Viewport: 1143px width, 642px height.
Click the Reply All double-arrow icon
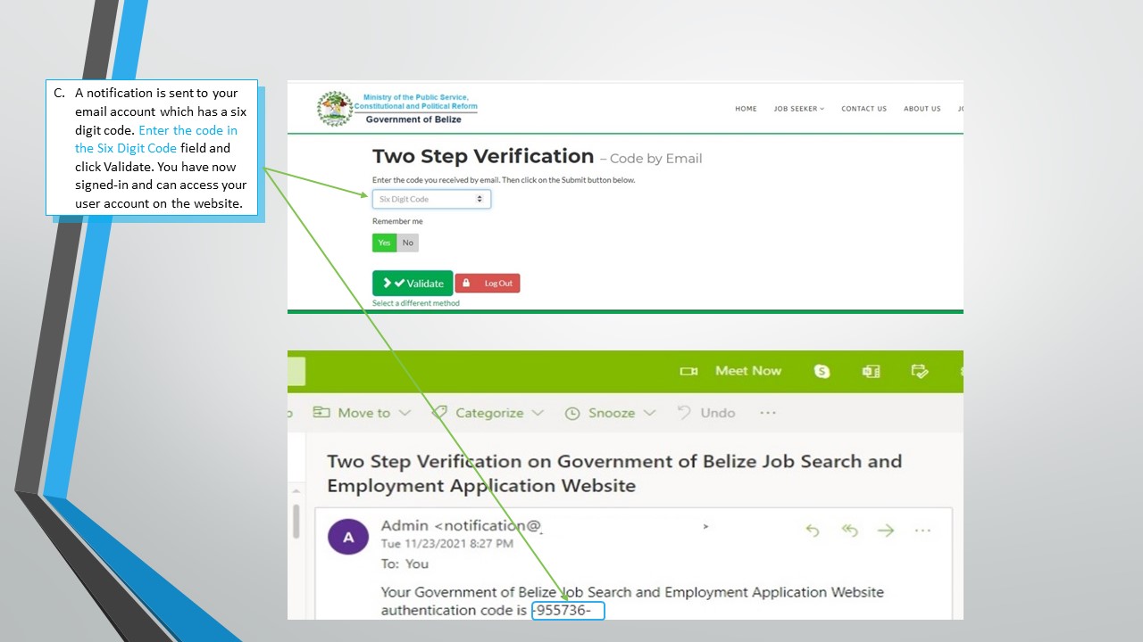click(849, 531)
